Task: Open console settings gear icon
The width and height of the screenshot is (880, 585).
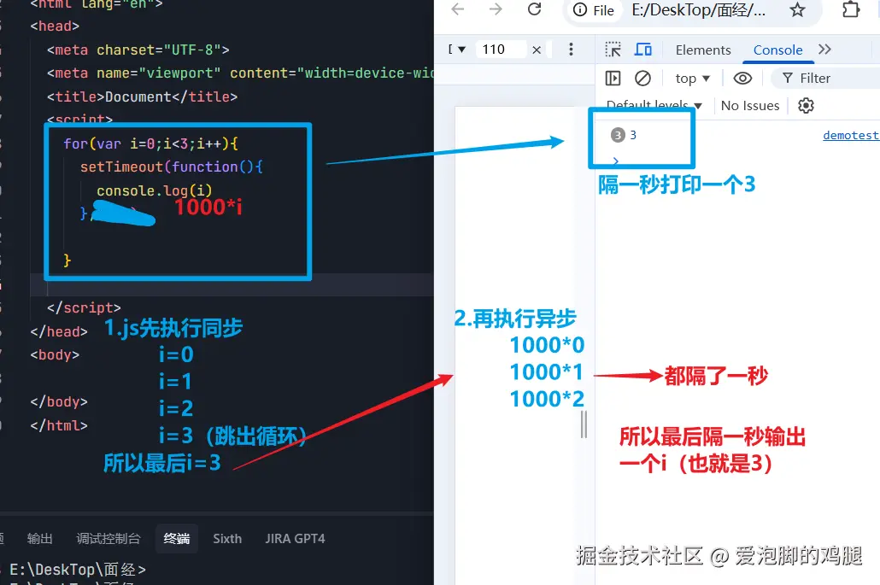Action: click(806, 105)
